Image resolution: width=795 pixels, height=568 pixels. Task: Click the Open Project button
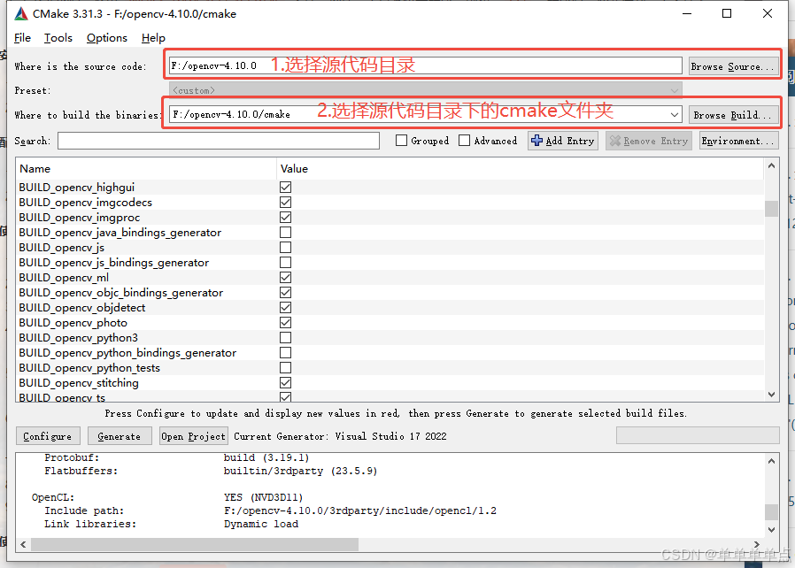[193, 436]
